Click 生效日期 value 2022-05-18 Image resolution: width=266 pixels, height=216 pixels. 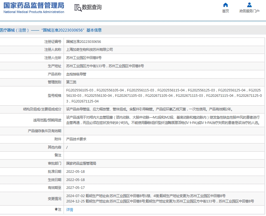pyautogui.click(x=75, y=180)
